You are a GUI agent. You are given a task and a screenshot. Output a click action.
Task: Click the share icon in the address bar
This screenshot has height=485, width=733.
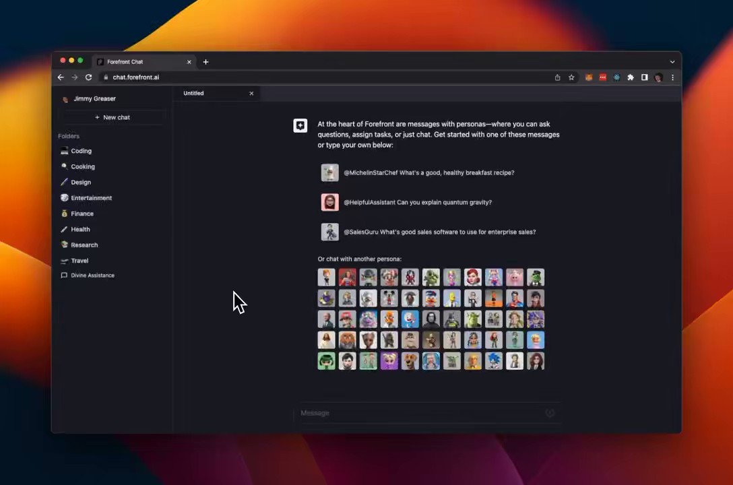(x=557, y=77)
